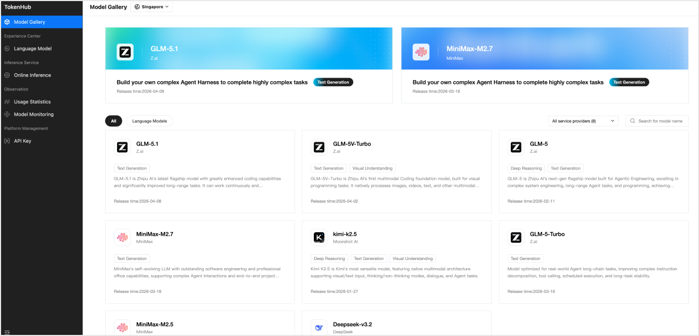Click the Visual Understanding tag on the GLM-5V-Turbo card
The width and height of the screenshot is (699, 336).
[373, 169]
